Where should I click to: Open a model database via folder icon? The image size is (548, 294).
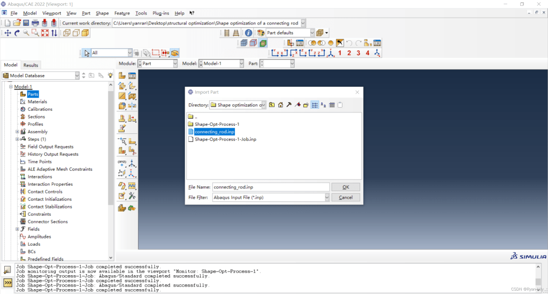(x=17, y=23)
